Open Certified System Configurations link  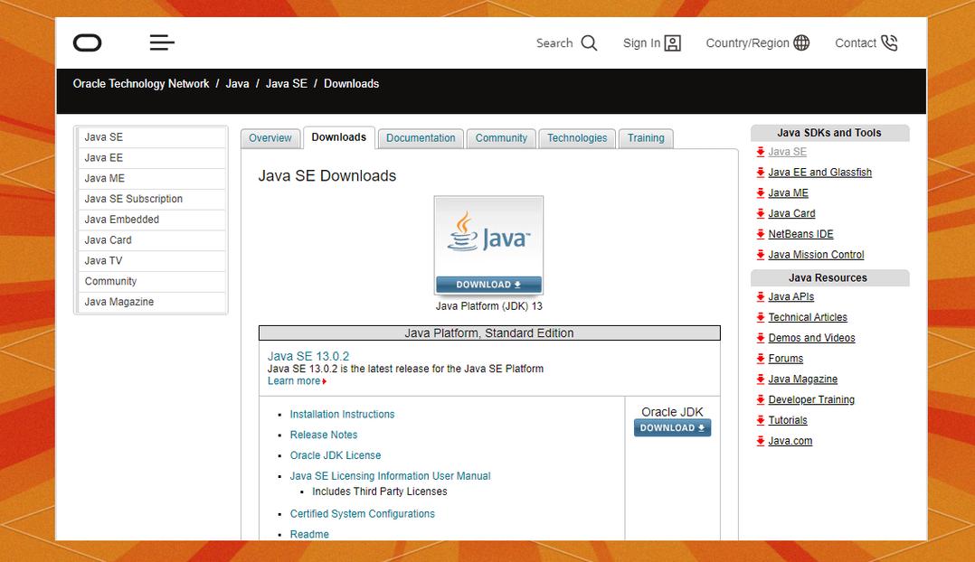[x=362, y=513]
